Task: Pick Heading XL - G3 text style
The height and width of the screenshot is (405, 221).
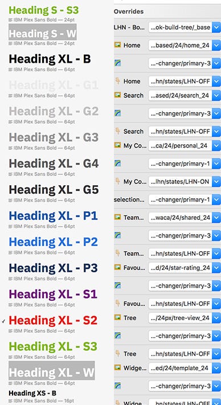Action: pyautogui.click(x=54, y=137)
